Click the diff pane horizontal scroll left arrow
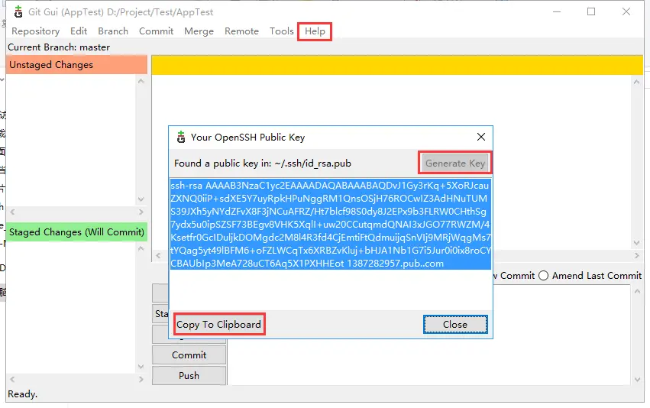 (158, 256)
